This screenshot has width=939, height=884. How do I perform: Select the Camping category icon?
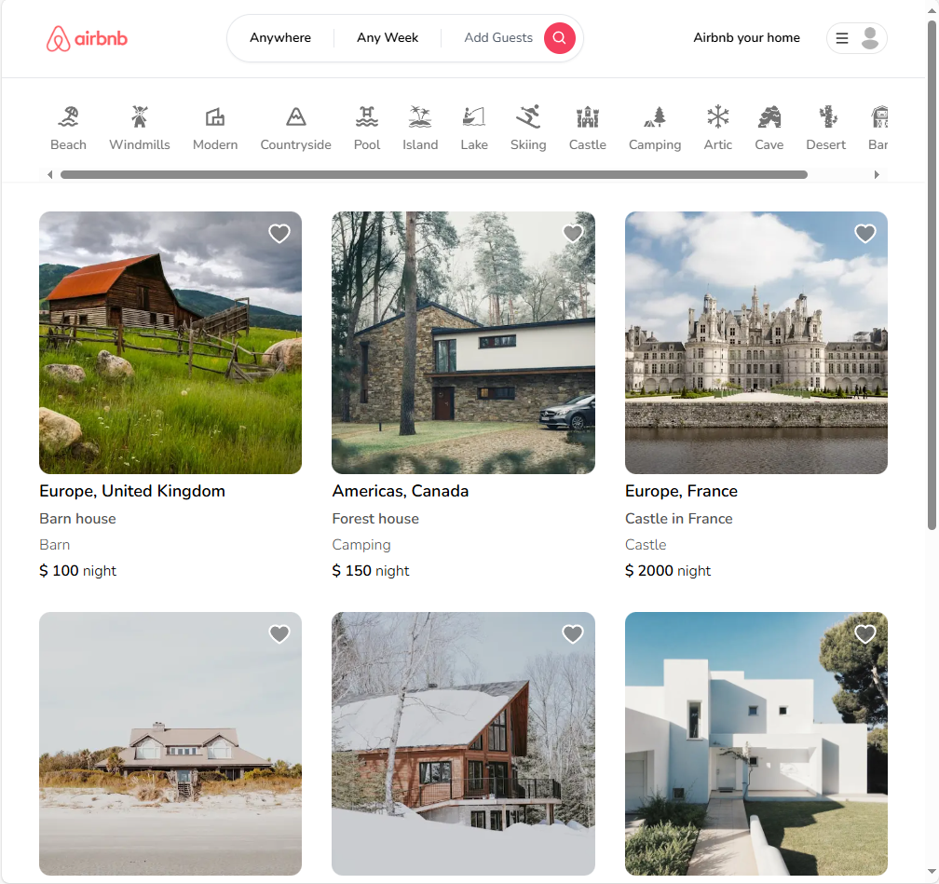(655, 117)
